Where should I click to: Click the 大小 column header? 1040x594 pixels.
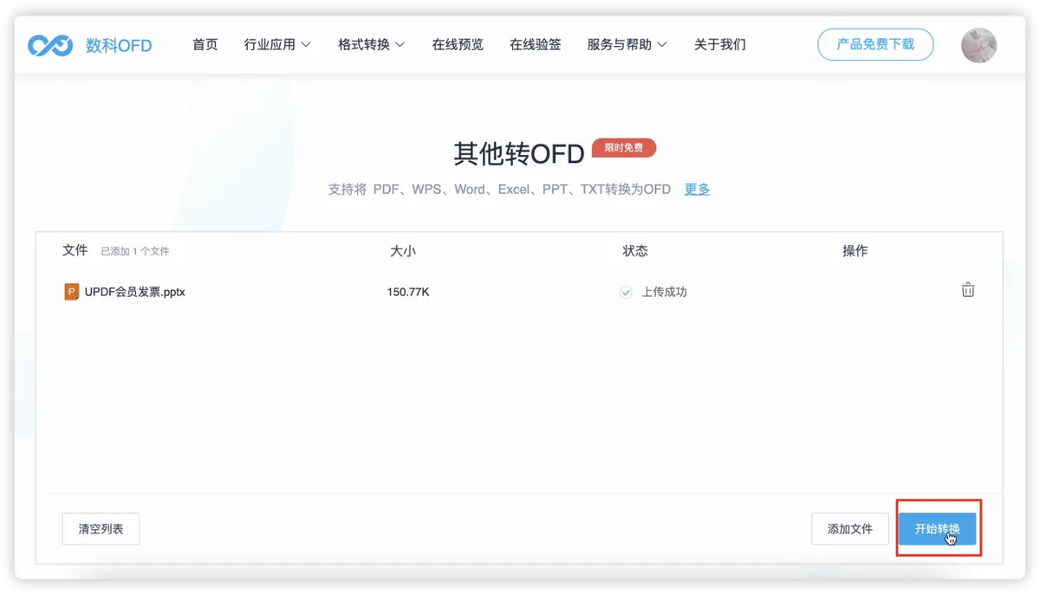403,251
